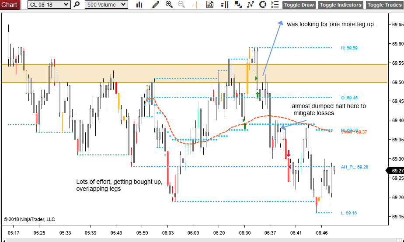Click the current price marker 69.27
This screenshot has width=404, height=242.
coord(395,171)
